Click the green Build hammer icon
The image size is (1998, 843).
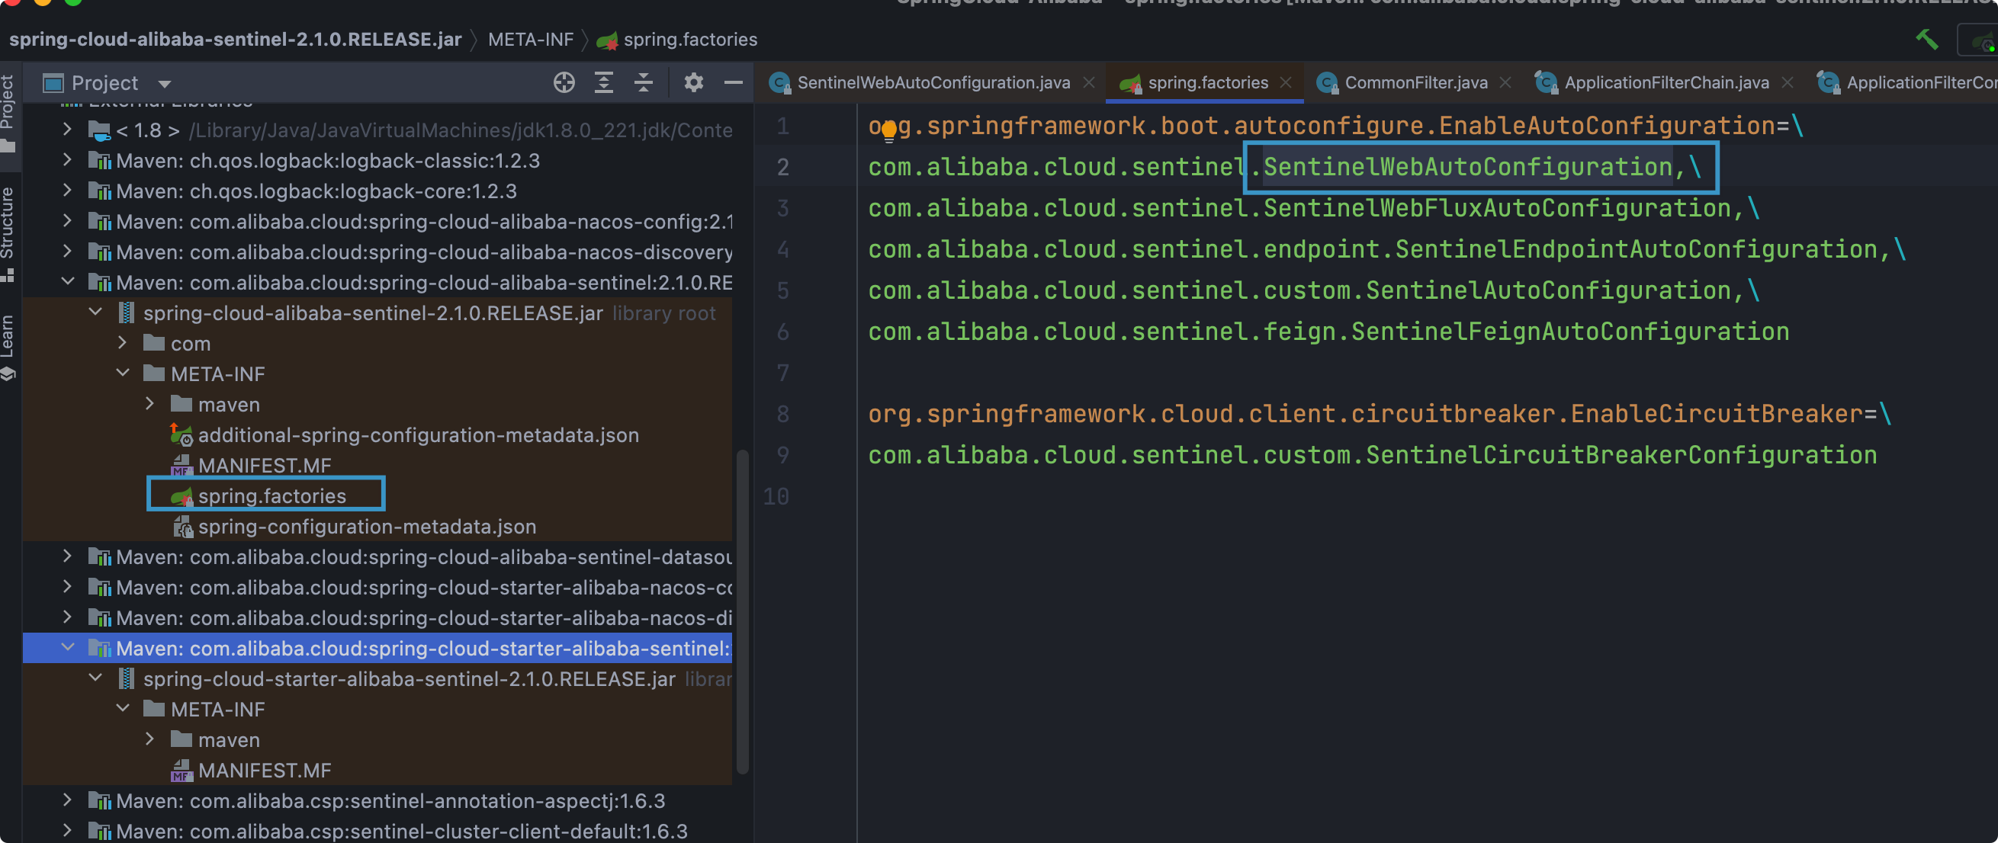(x=1926, y=39)
